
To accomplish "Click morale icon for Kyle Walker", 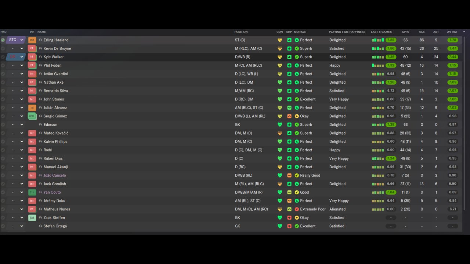I will (297, 57).
